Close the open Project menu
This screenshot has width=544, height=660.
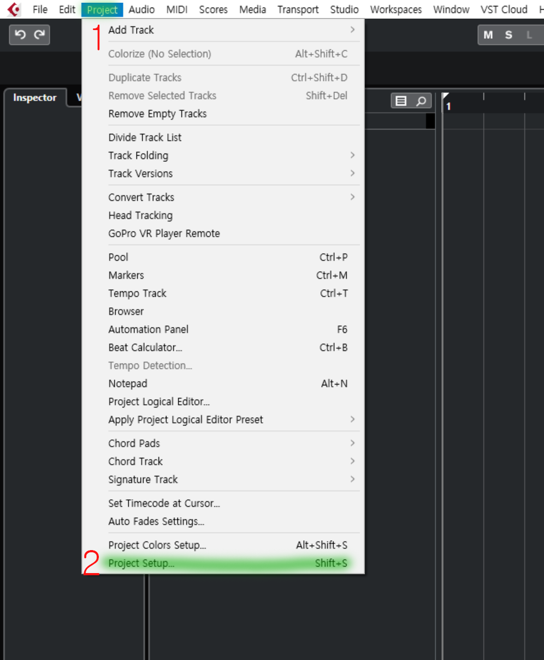pos(102,9)
